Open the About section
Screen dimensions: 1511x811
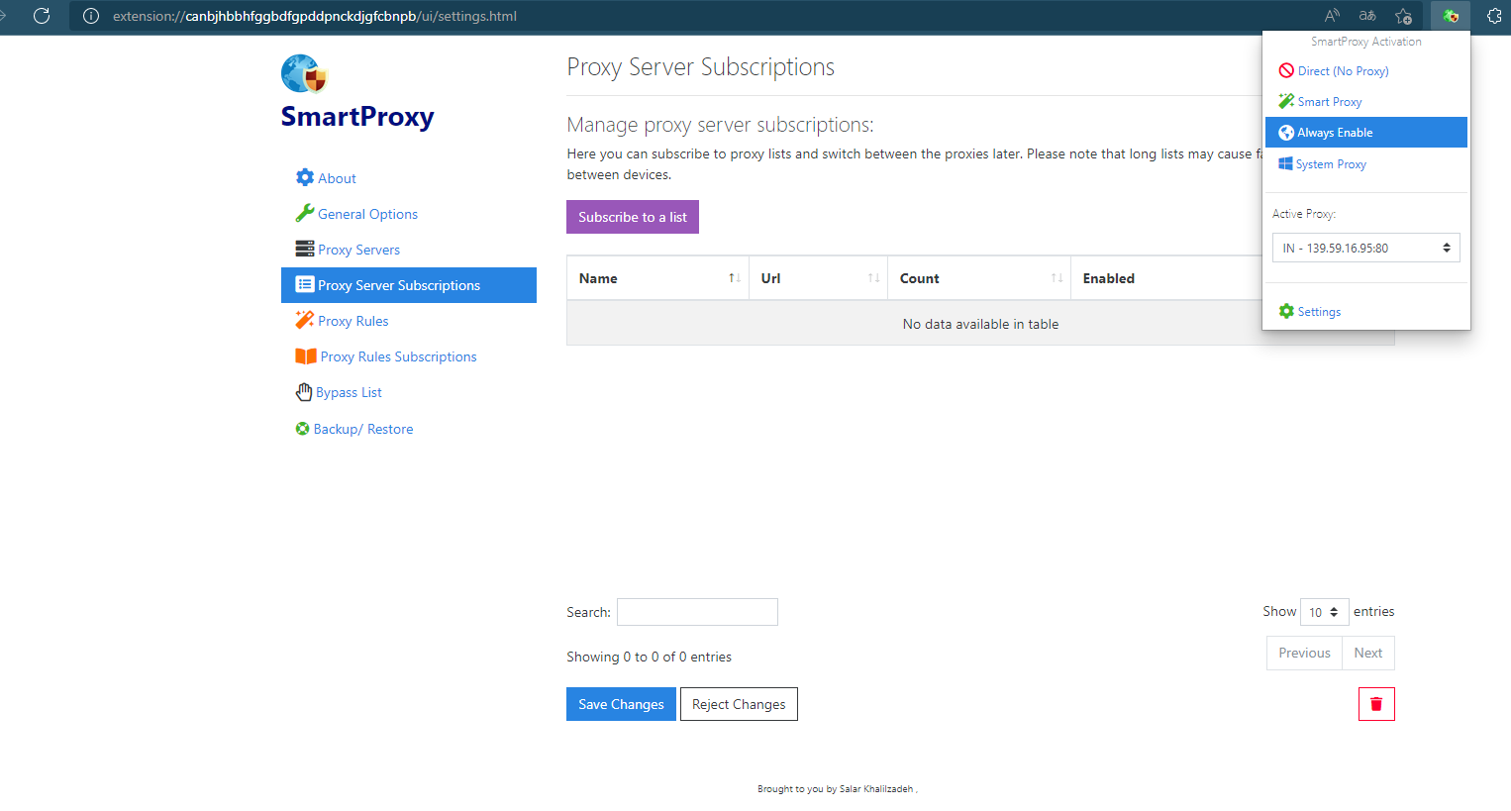click(409, 178)
